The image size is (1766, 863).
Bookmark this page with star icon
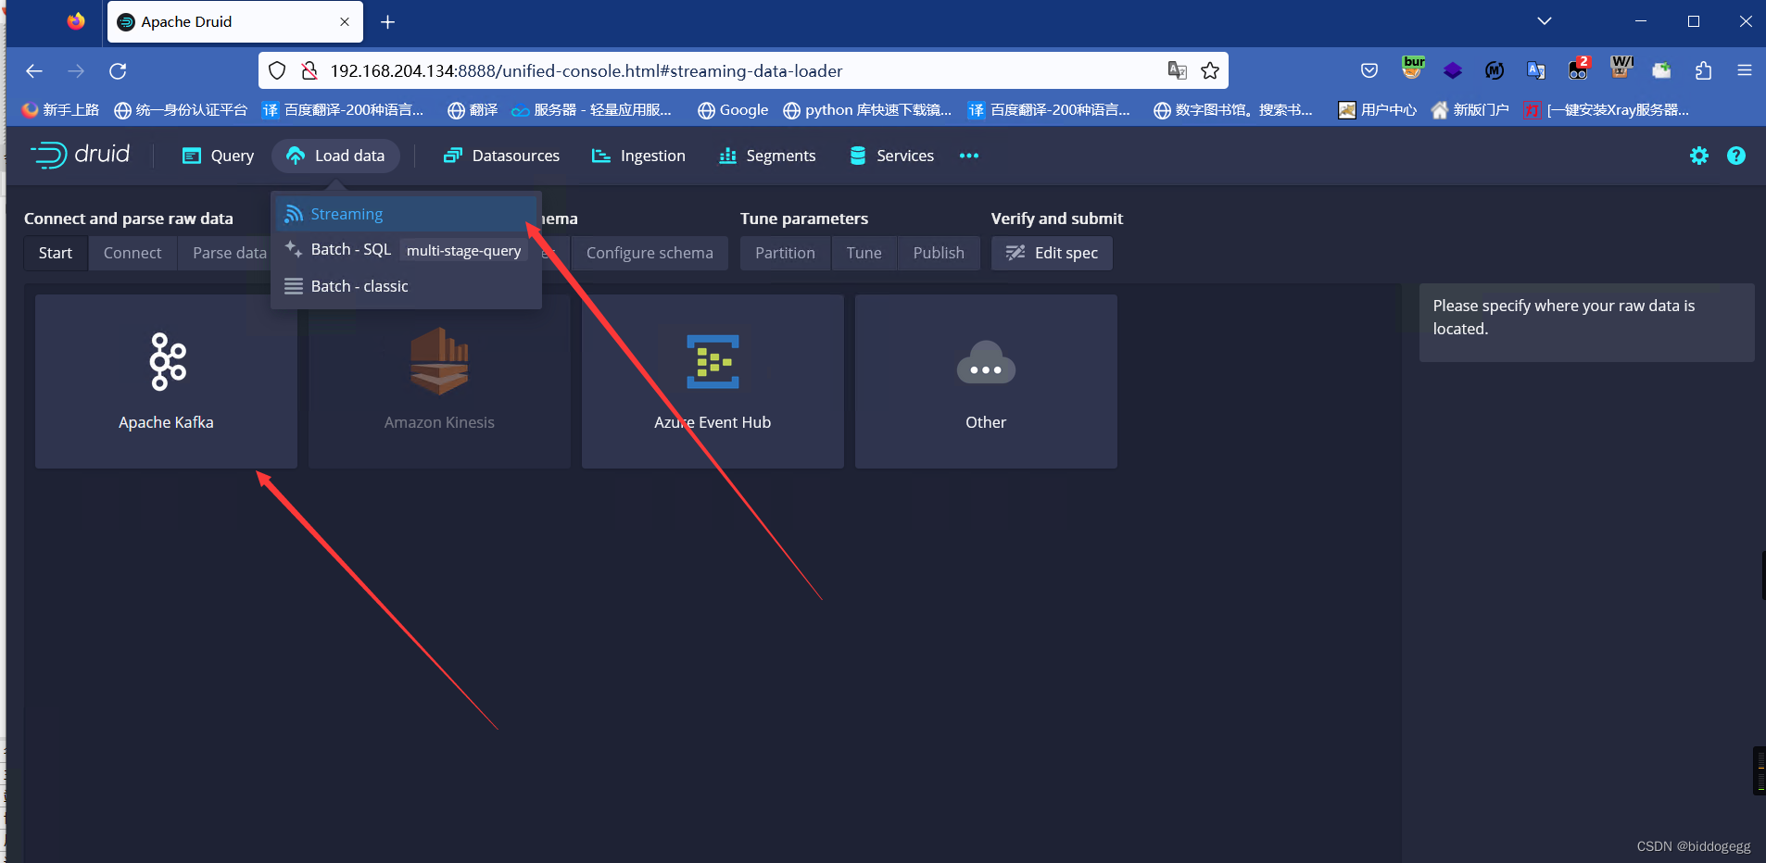coord(1210,70)
